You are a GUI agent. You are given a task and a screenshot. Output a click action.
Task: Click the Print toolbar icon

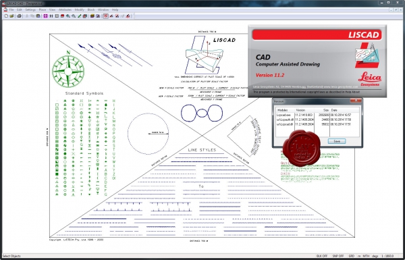point(19,16)
